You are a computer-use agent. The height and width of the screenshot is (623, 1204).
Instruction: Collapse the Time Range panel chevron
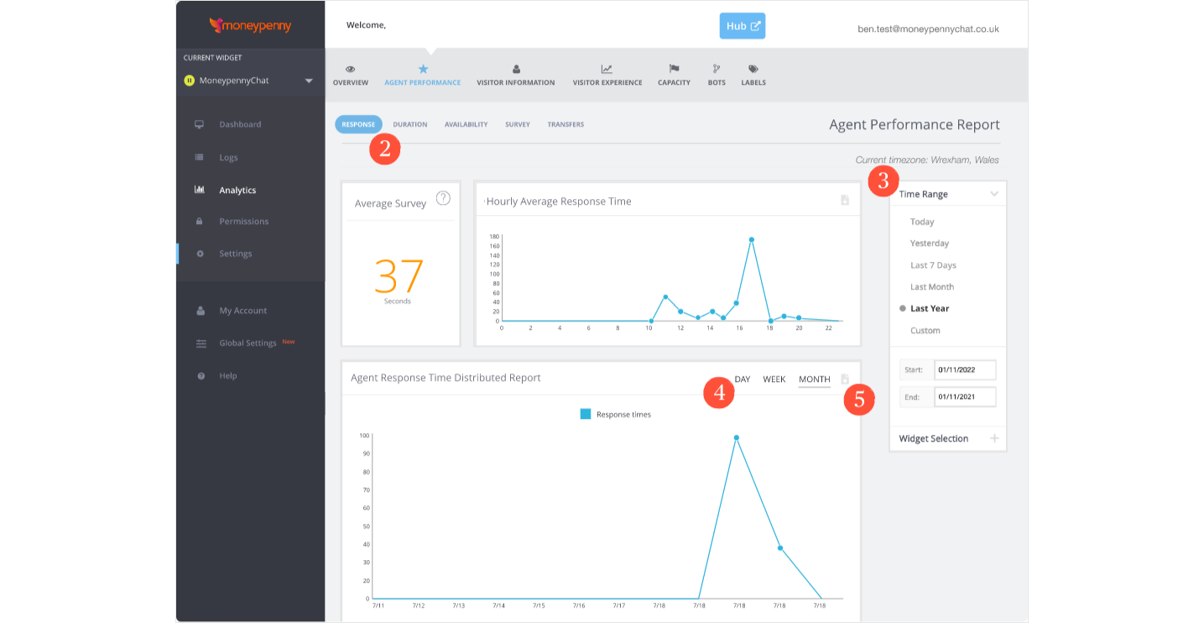(x=995, y=193)
